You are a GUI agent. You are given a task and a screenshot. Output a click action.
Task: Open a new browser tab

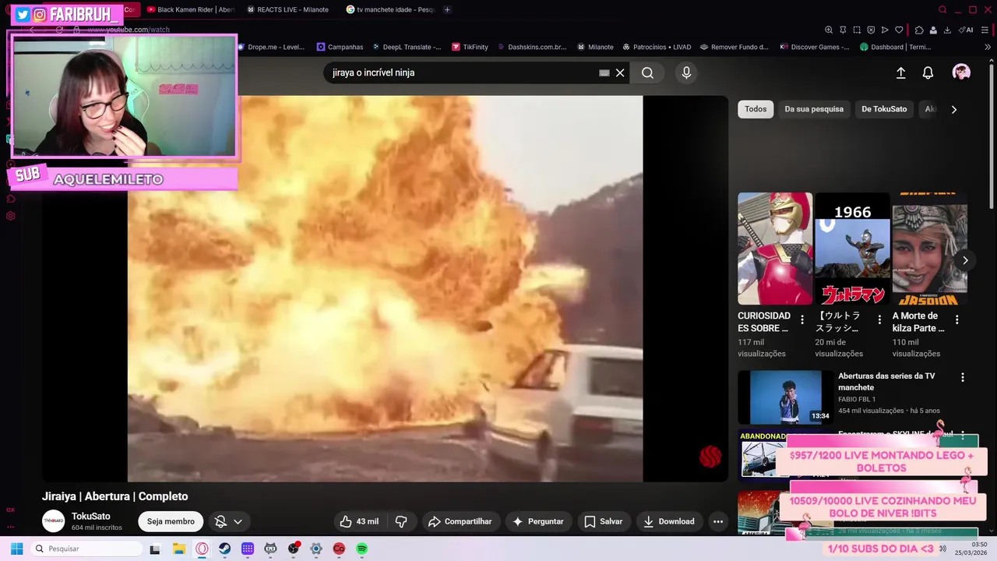(447, 9)
